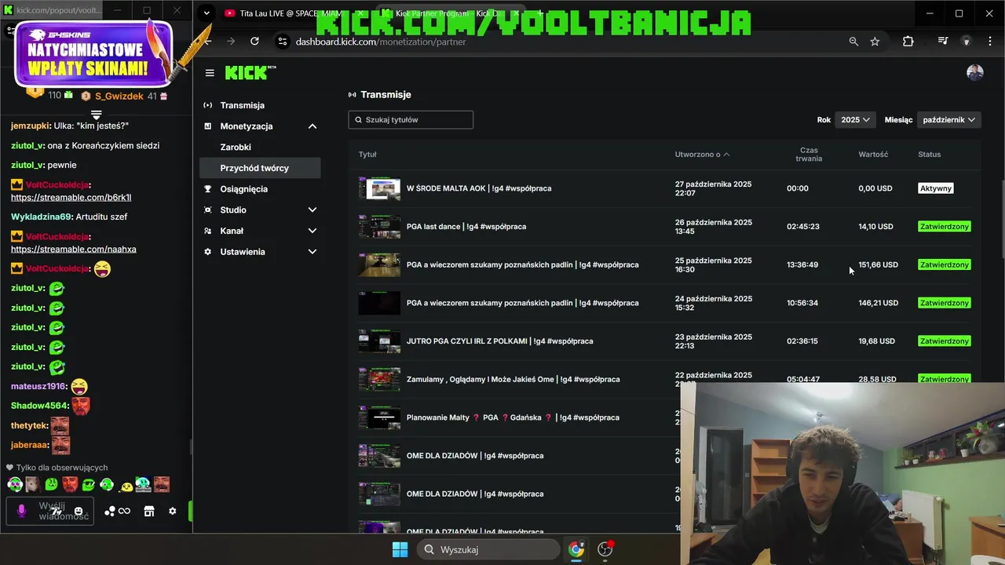This screenshot has height=565, width=1005.
Task: Open thumbnail of JUTRO PGA CZYLI IRL stream
Action: 379,341
